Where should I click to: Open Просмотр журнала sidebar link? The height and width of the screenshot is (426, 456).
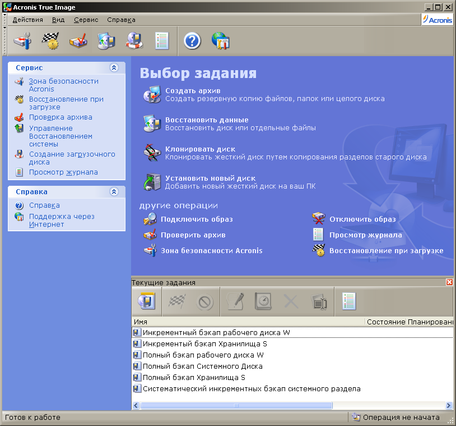[63, 172]
